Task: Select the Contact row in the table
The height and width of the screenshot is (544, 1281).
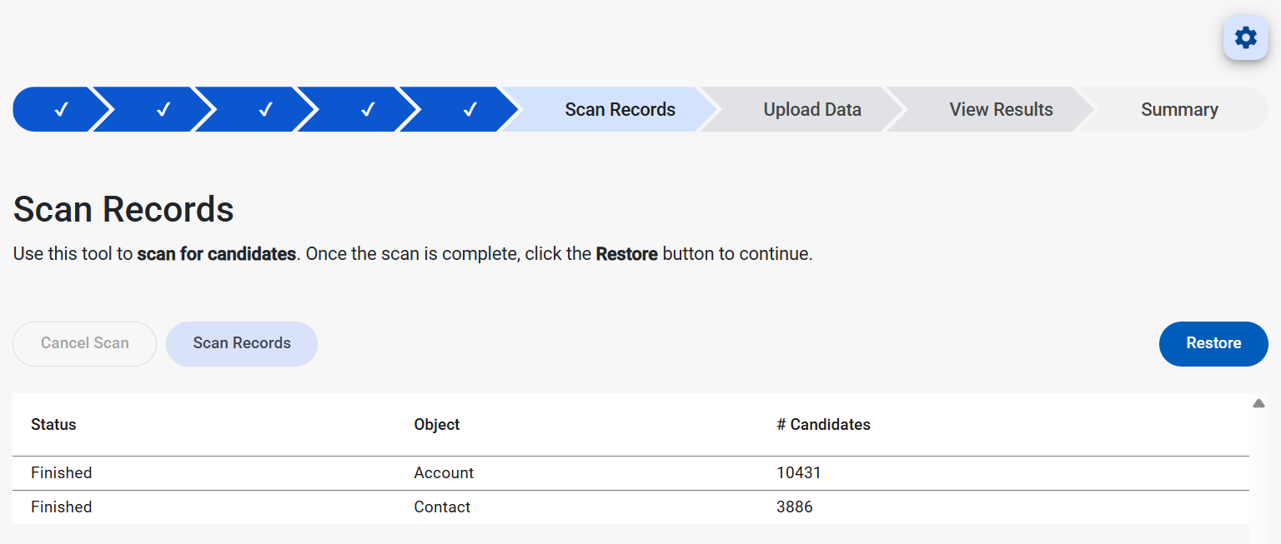Action: click(x=442, y=507)
